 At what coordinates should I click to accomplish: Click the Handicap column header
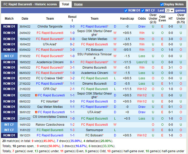(127, 19)
